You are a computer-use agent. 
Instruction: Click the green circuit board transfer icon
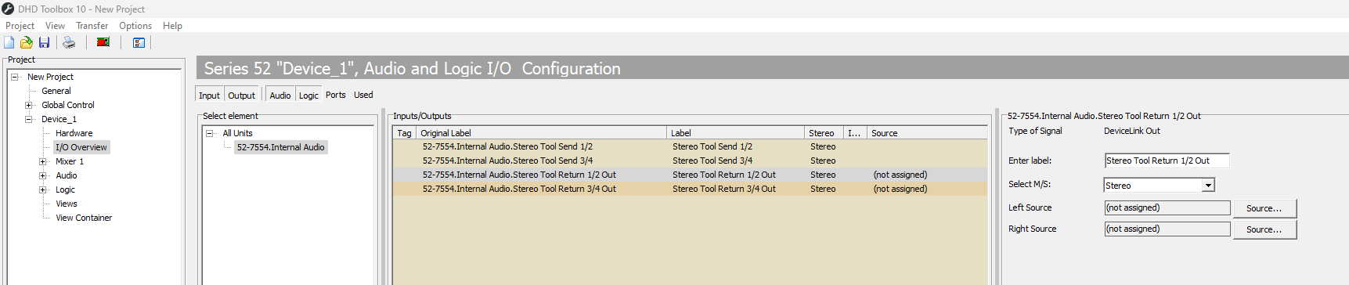(x=103, y=42)
